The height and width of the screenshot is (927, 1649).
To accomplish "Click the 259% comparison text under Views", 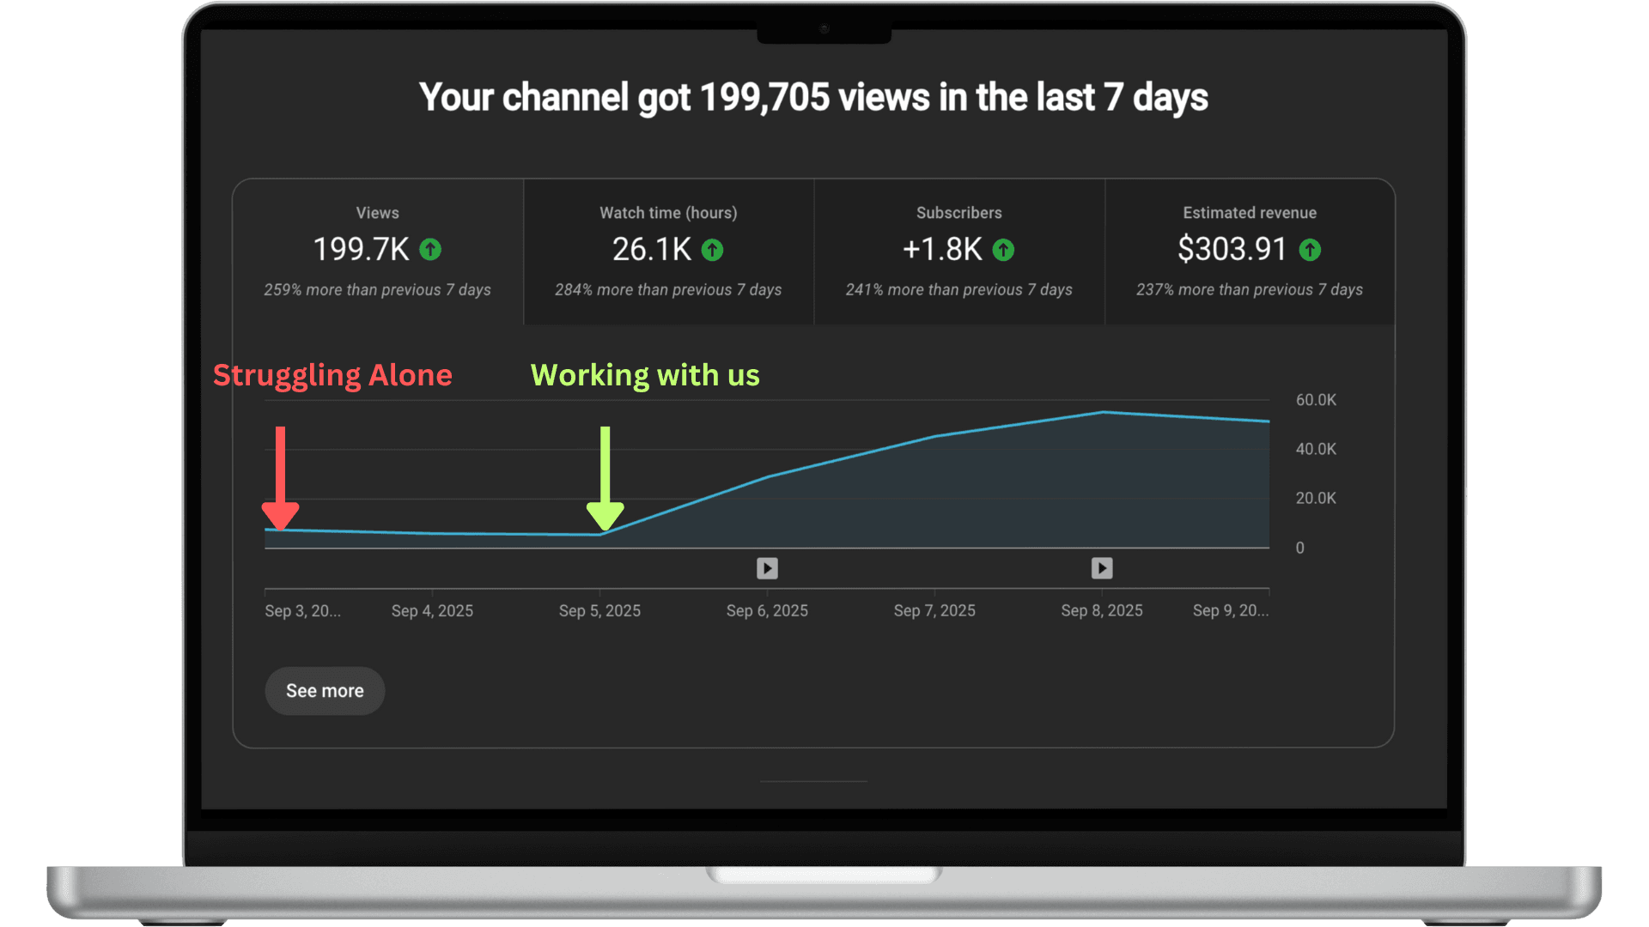I will pos(378,290).
